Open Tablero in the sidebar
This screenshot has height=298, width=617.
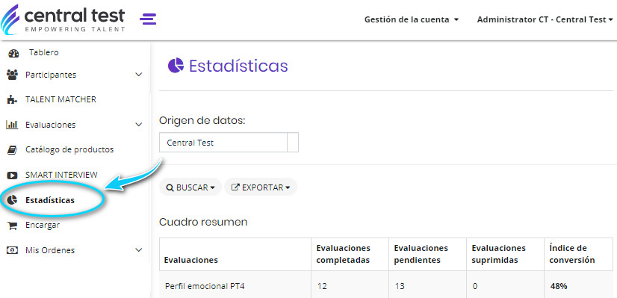43,52
